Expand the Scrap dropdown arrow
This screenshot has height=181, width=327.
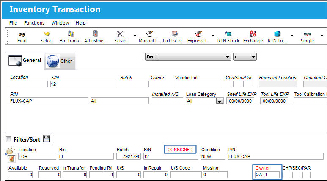pos(135,36)
